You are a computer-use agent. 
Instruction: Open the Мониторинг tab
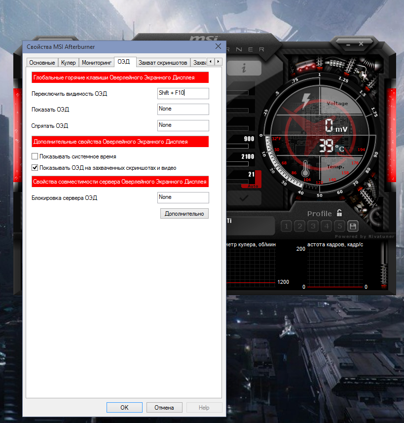click(x=97, y=63)
